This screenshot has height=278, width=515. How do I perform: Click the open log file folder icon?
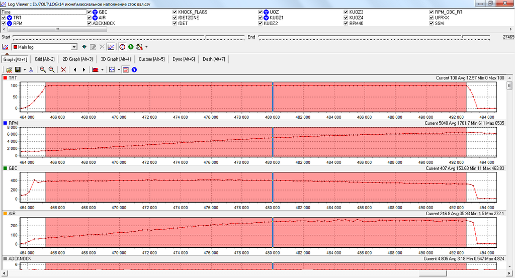pos(9,70)
